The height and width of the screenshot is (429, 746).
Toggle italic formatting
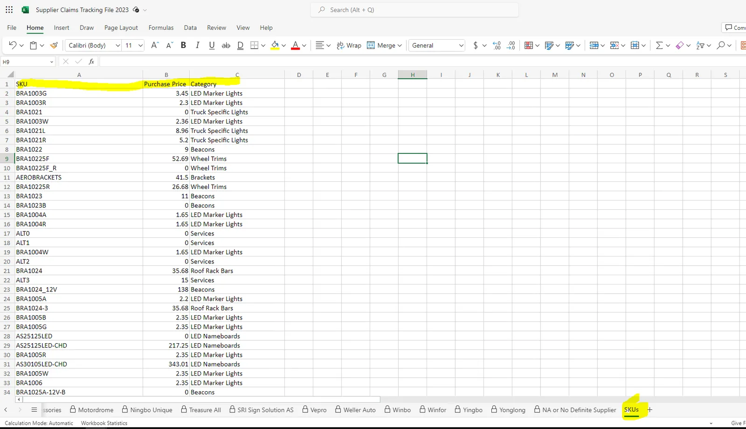pos(198,45)
